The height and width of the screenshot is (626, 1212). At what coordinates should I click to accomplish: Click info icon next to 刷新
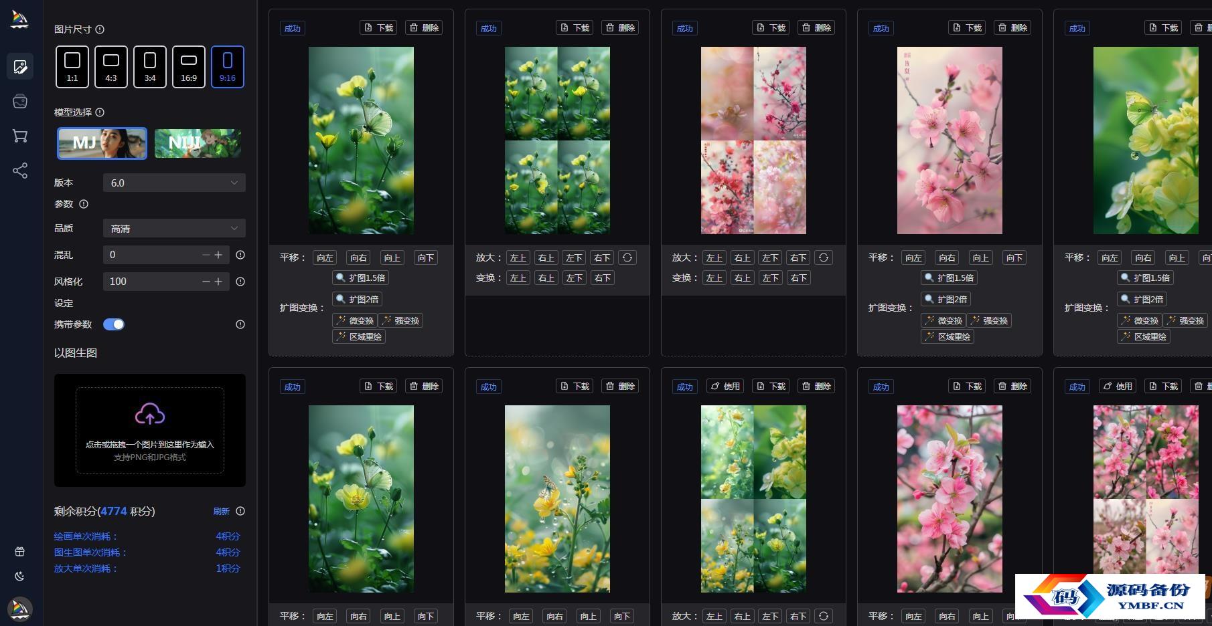pos(240,511)
